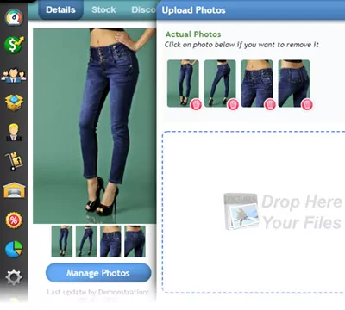Open the sales dollar sign icon
This screenshot has width=345, height=310.
(14, 45)
